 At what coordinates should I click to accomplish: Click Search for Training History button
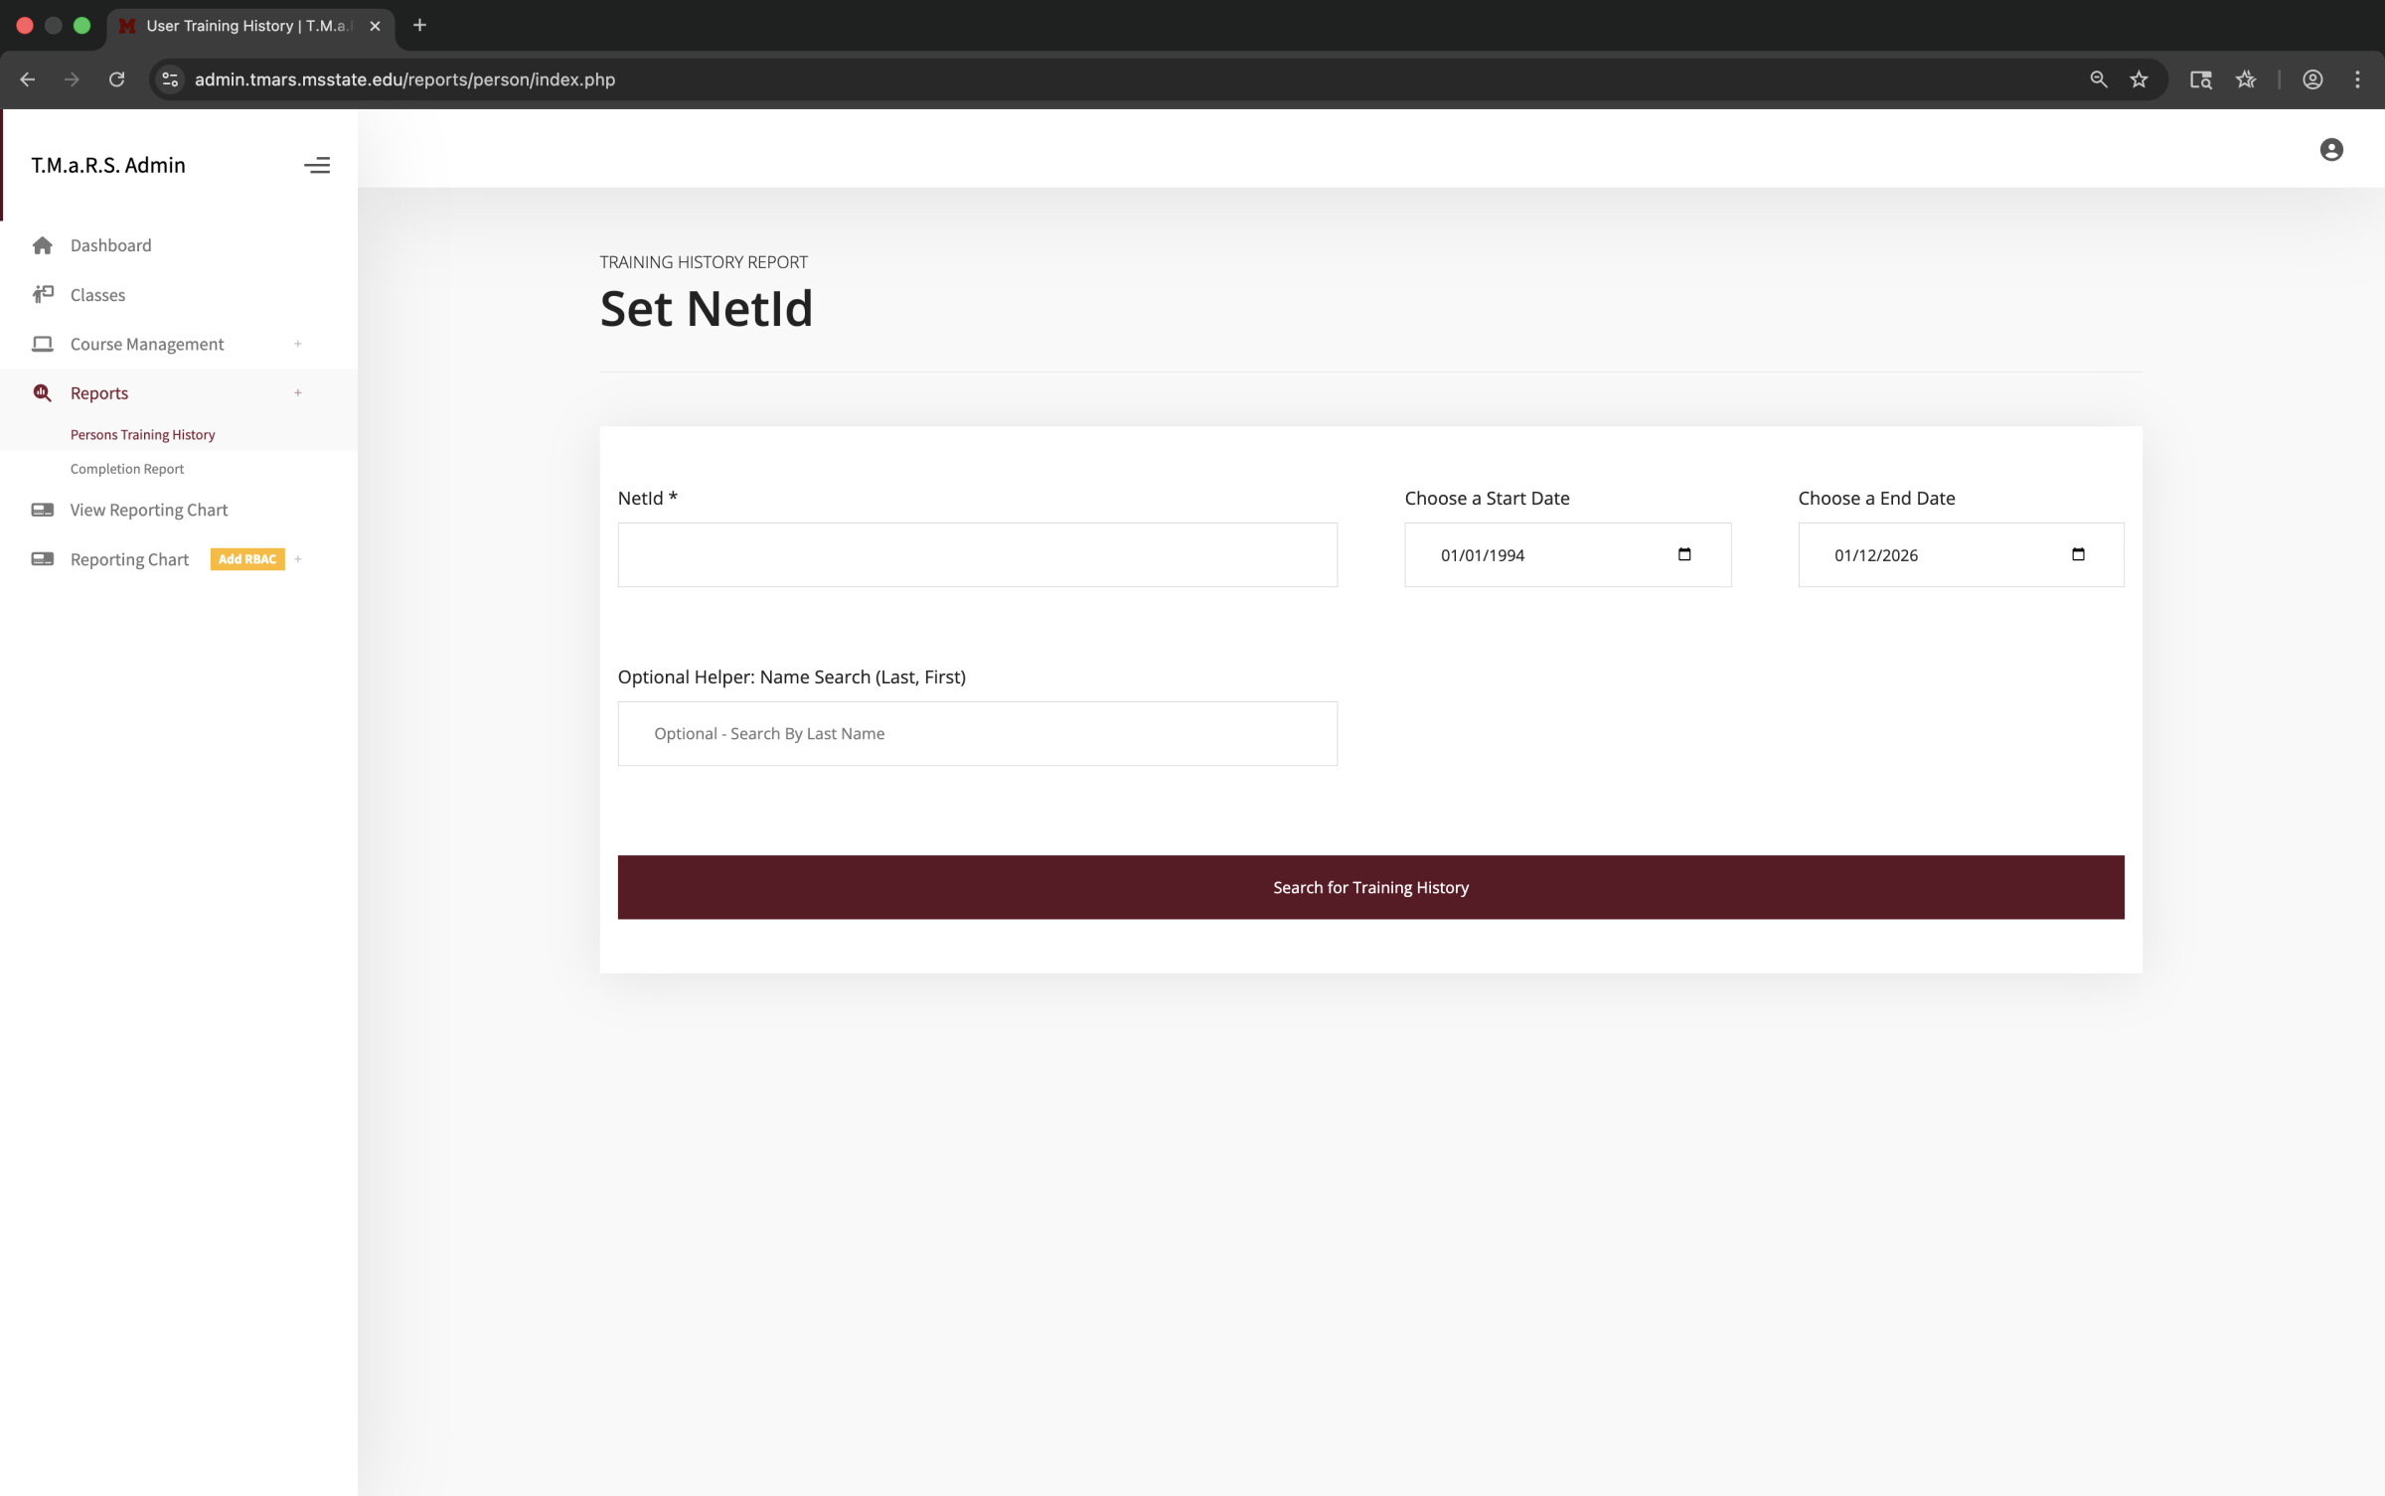click(1369, 887)
